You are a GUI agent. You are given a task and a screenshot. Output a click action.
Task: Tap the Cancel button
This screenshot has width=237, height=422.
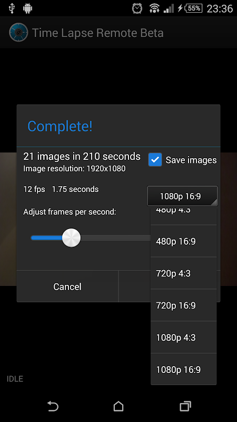point(67,286)
